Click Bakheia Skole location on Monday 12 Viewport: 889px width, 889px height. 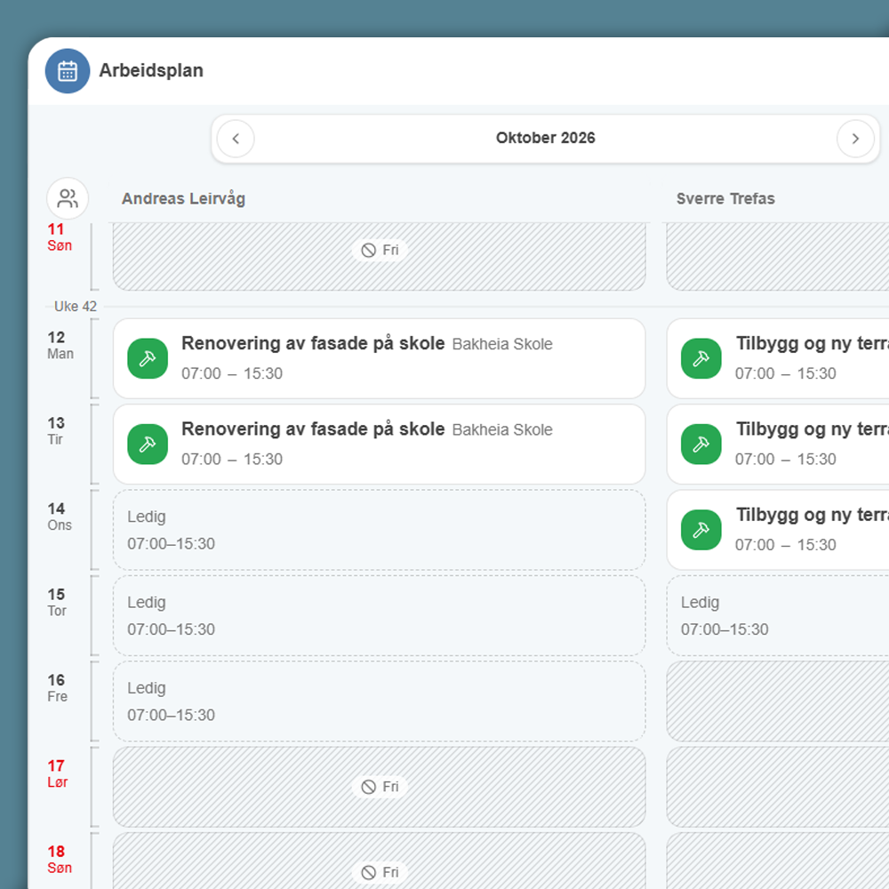[502, 344]
